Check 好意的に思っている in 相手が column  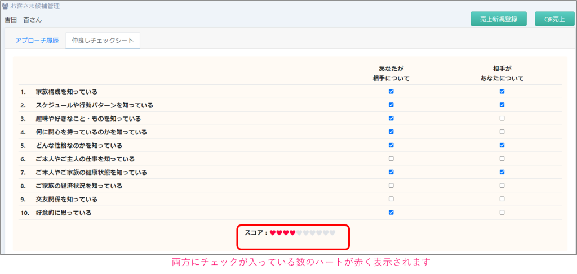(502, 213)
